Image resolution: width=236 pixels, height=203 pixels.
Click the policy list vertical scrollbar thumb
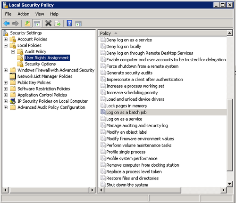pos(230,135)
